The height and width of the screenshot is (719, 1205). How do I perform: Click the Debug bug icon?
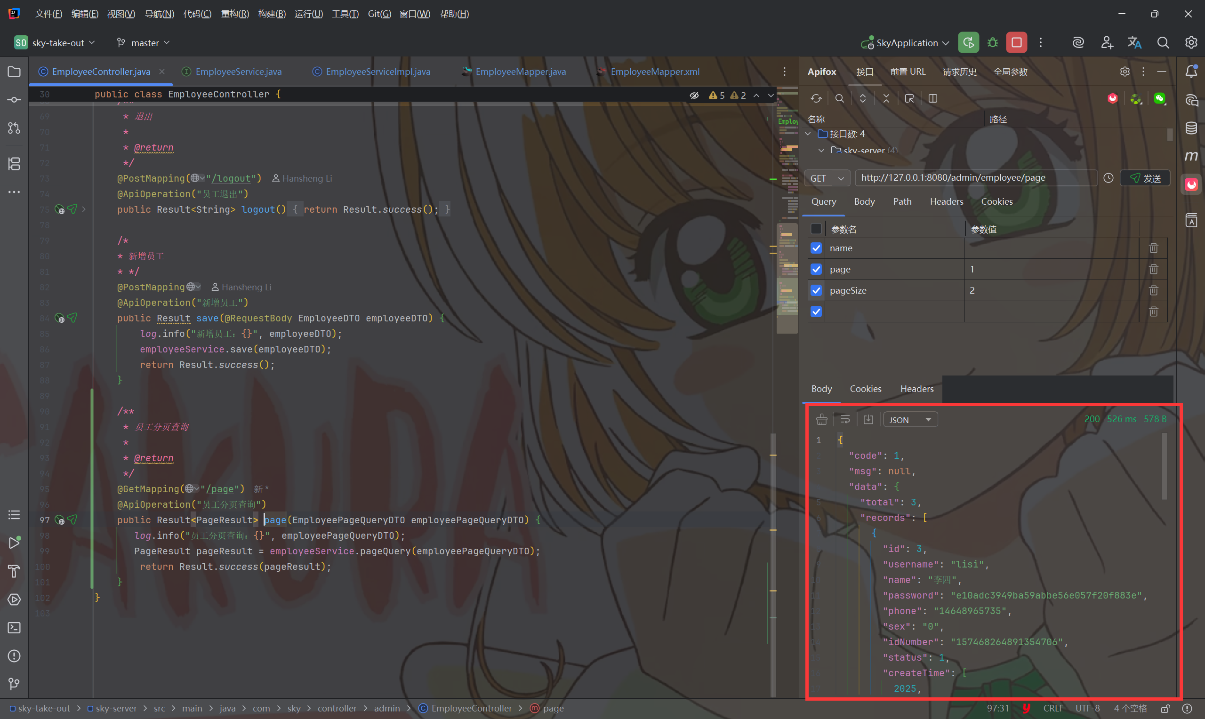[992, 43]
